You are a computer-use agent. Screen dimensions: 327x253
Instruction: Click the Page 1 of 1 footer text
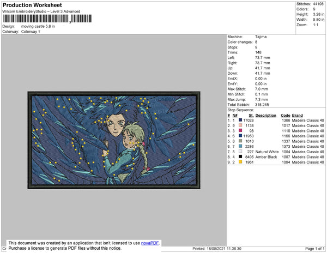point(314,249)
